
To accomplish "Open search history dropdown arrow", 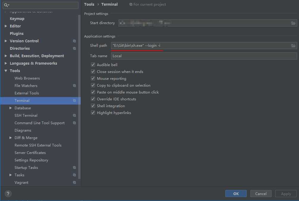I will 9,5.
